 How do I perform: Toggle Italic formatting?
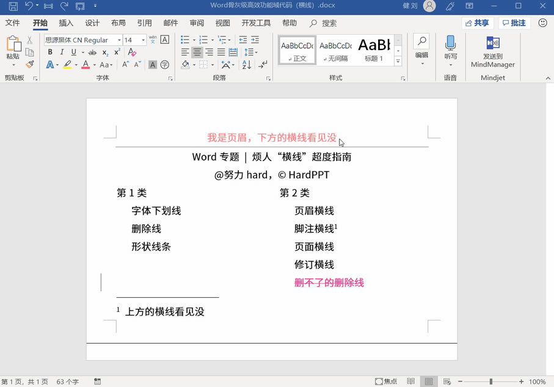[x=62, y=52]
